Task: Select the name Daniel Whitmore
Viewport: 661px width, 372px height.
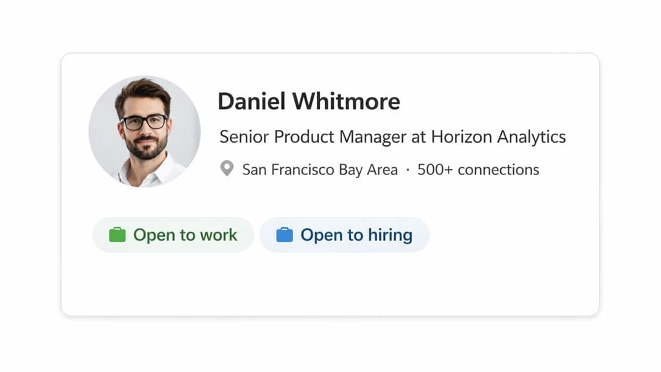Action: tap(310, 101)
